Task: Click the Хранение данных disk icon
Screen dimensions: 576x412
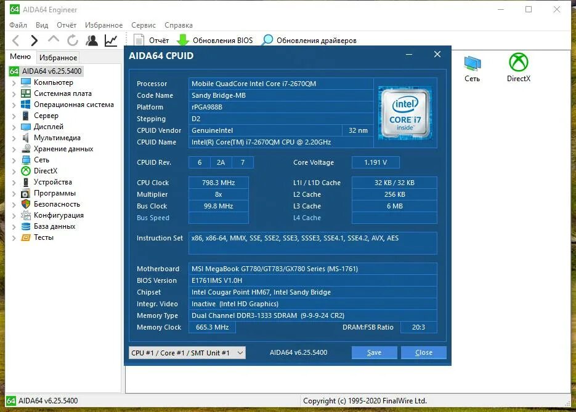Action: pyautogui.click(x=26, y=148)
